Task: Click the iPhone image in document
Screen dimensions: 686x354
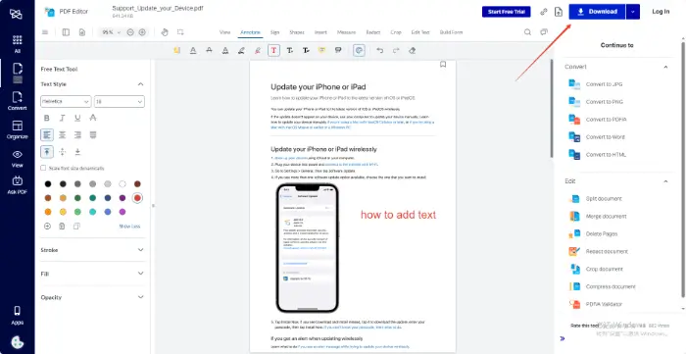Action: pos(307,248)
